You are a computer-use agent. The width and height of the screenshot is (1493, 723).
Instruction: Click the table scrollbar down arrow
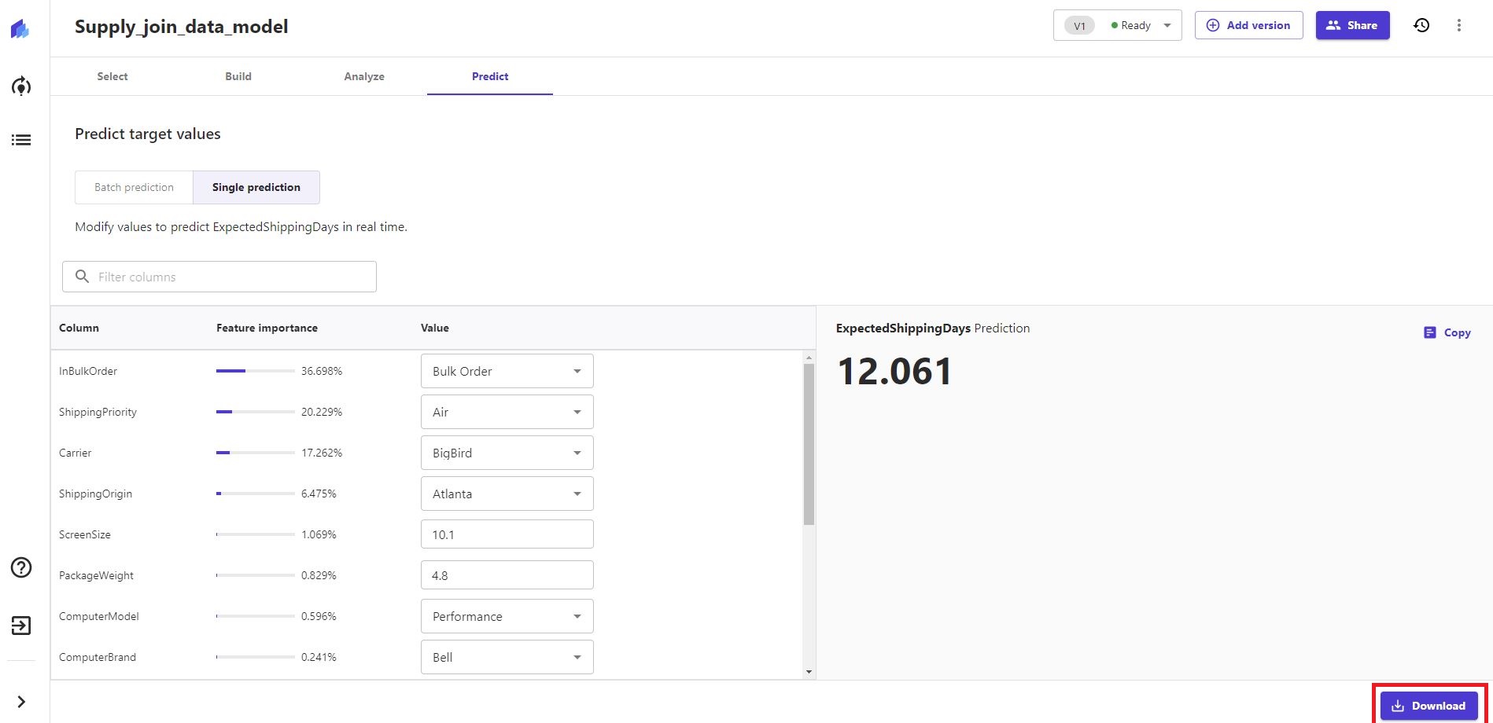(809, 673)
